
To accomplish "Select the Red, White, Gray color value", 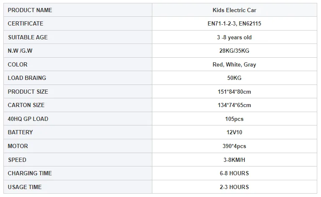I will pos(234,64).
